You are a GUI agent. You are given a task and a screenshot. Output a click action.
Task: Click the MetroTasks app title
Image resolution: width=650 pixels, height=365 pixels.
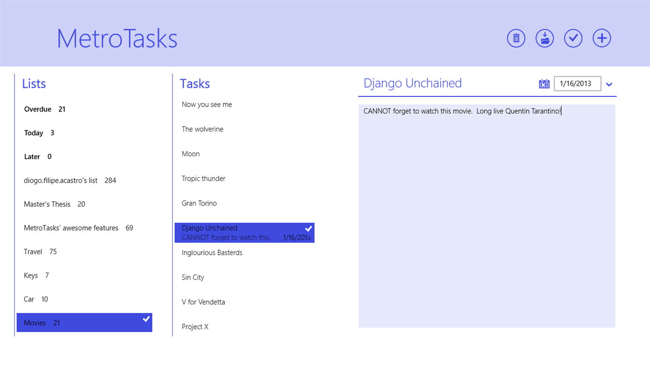[x=117, y=39]
